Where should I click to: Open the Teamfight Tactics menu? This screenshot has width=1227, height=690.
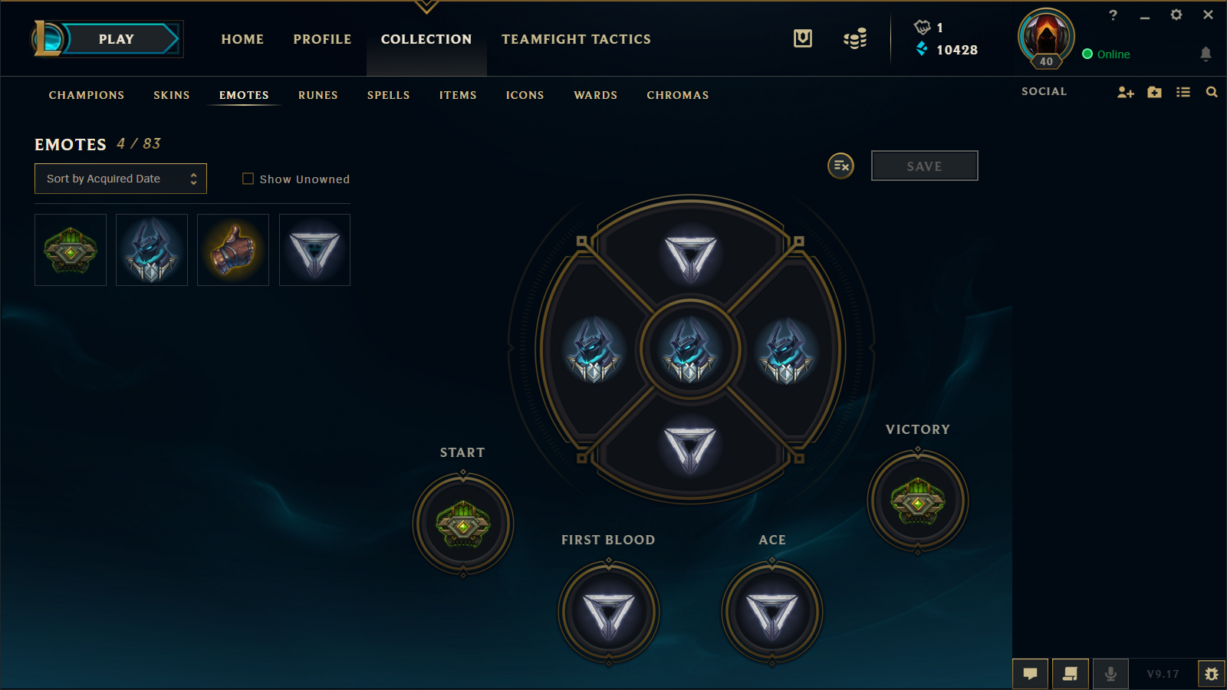[576, 39]
